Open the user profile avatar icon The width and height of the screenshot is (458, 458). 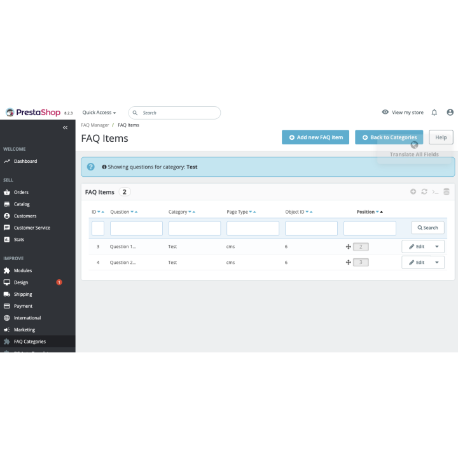(450, 113)
